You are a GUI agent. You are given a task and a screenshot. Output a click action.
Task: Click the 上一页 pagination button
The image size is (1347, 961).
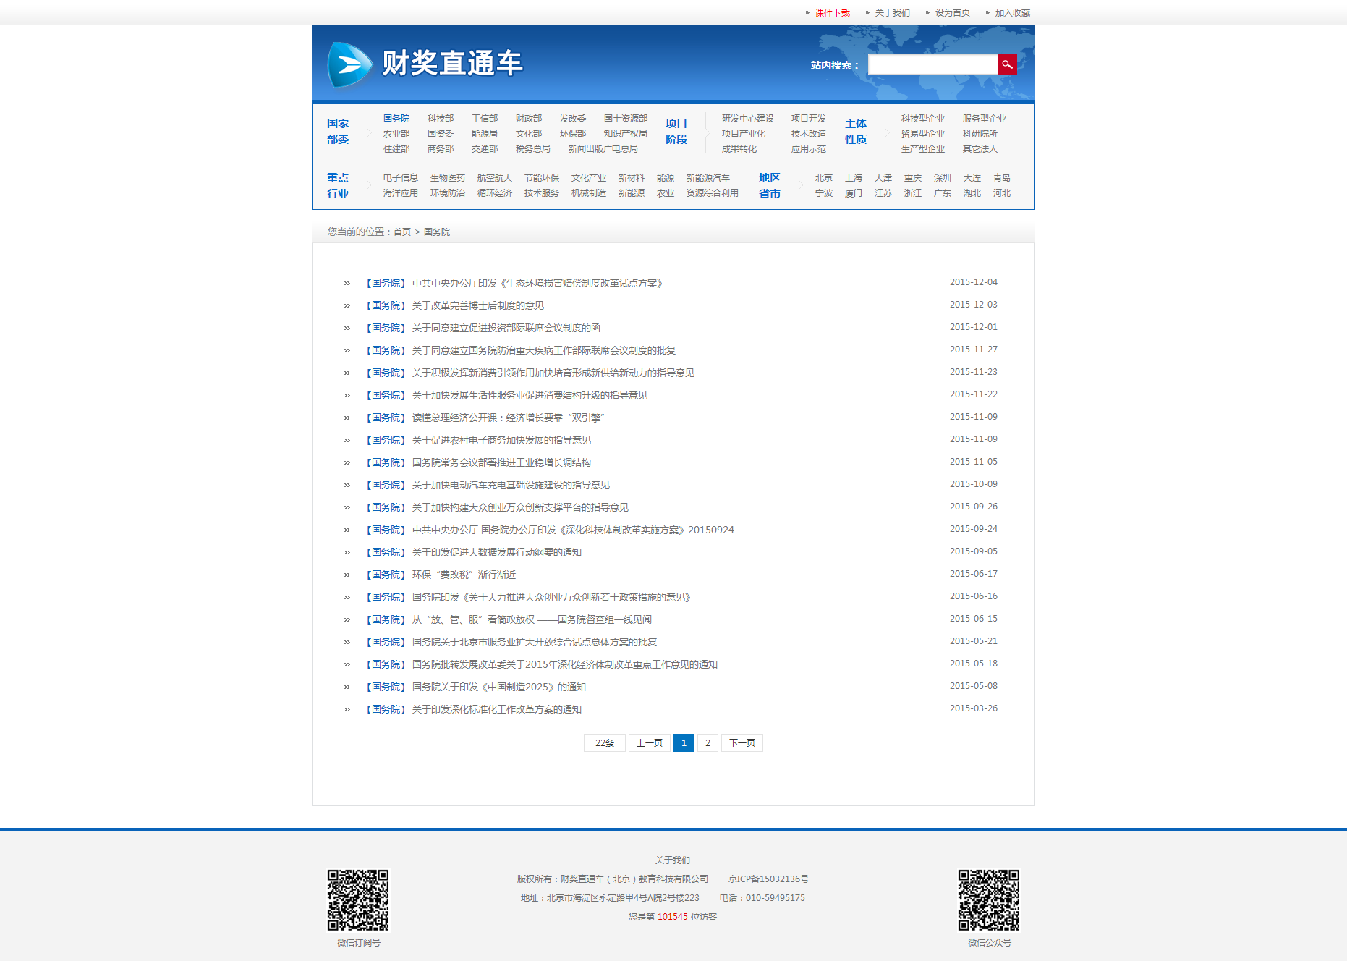click(649, 743)
